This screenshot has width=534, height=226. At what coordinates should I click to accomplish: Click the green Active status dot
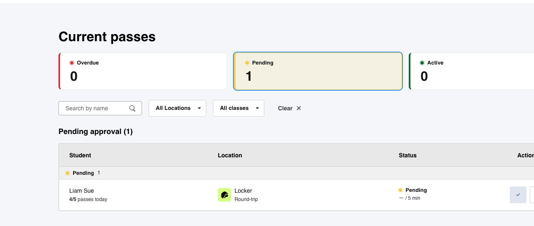pos(422,63)
